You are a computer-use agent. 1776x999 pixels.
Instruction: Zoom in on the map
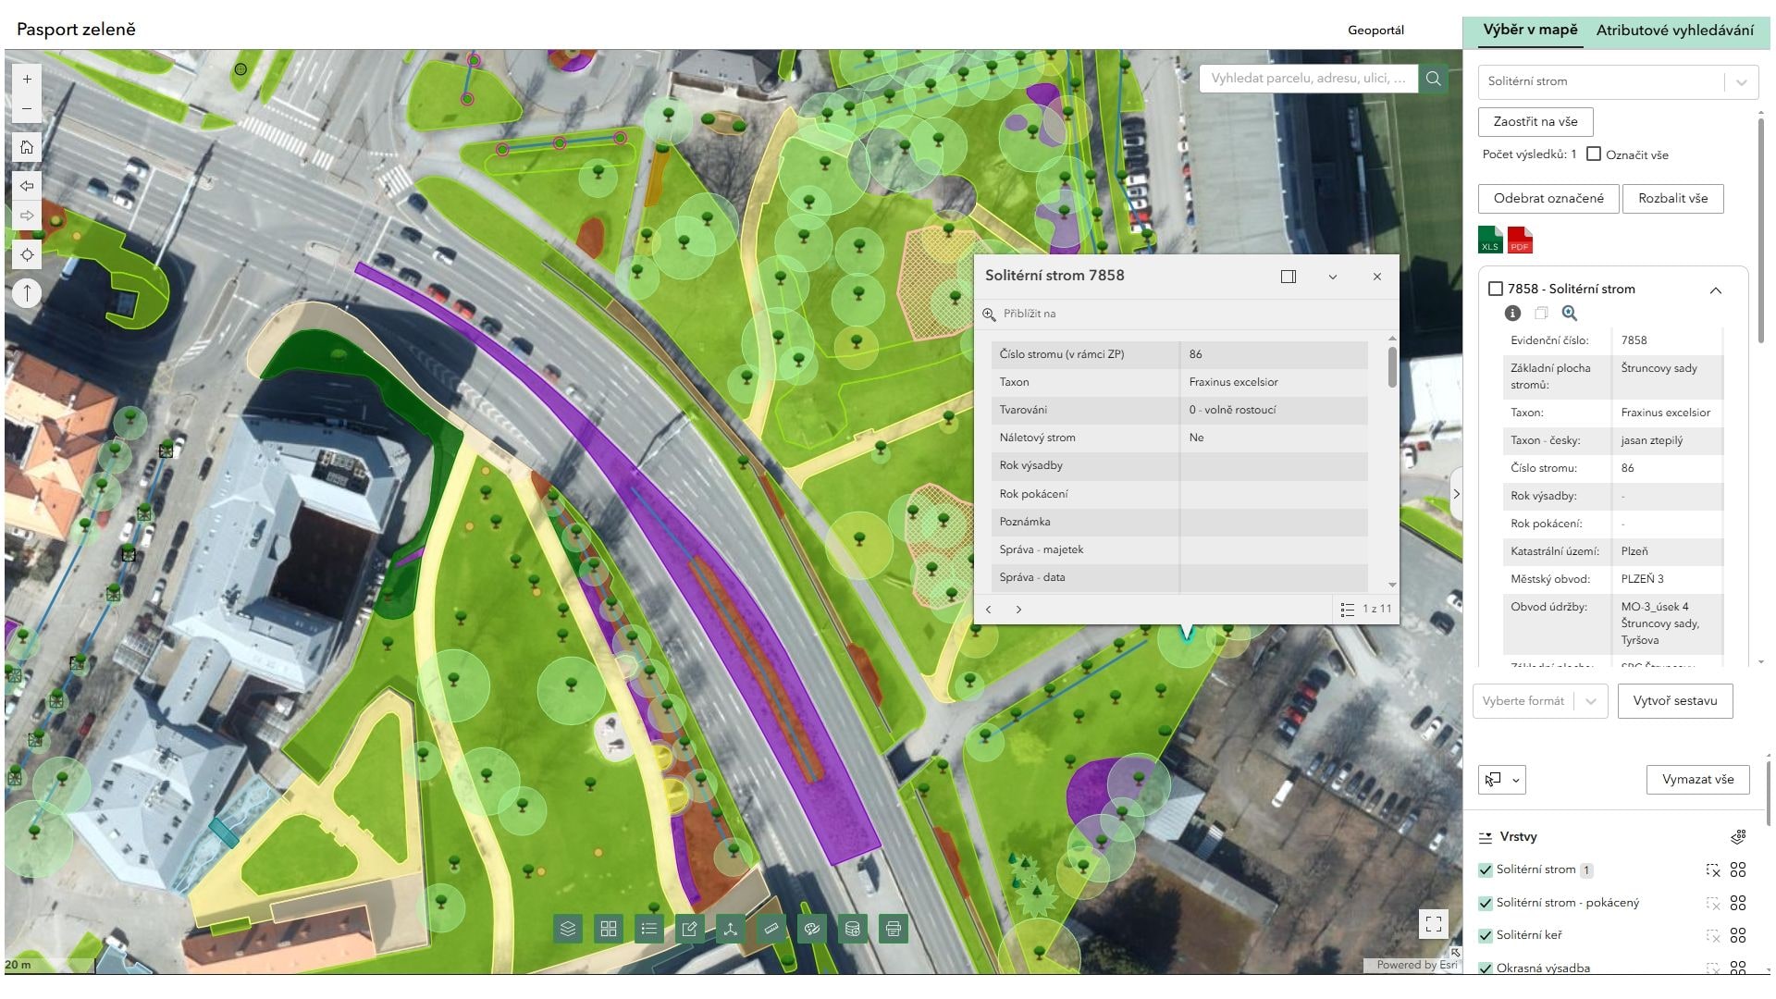click(x=27, y=80)
